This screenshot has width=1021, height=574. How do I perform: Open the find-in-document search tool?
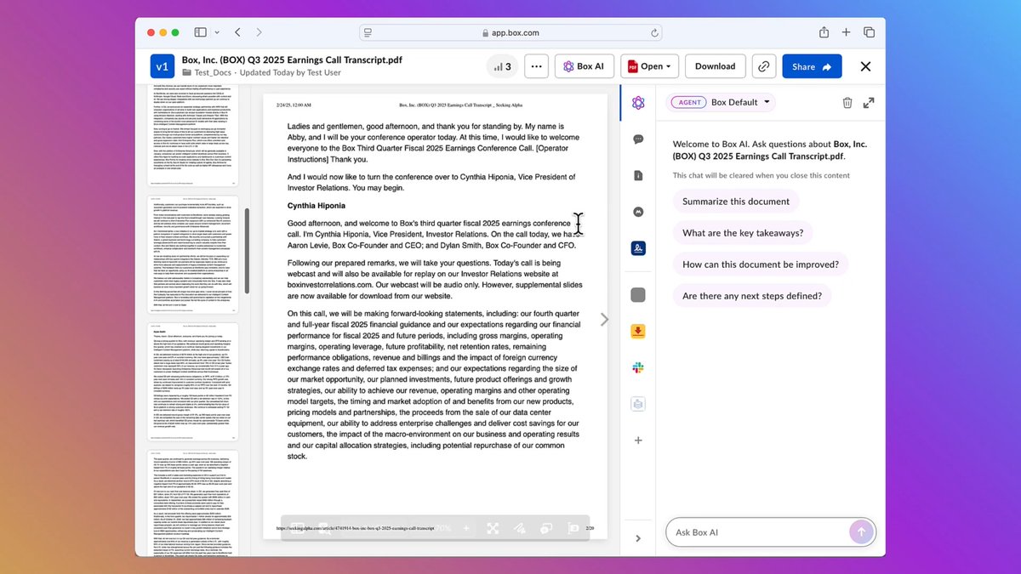[324, 528]
